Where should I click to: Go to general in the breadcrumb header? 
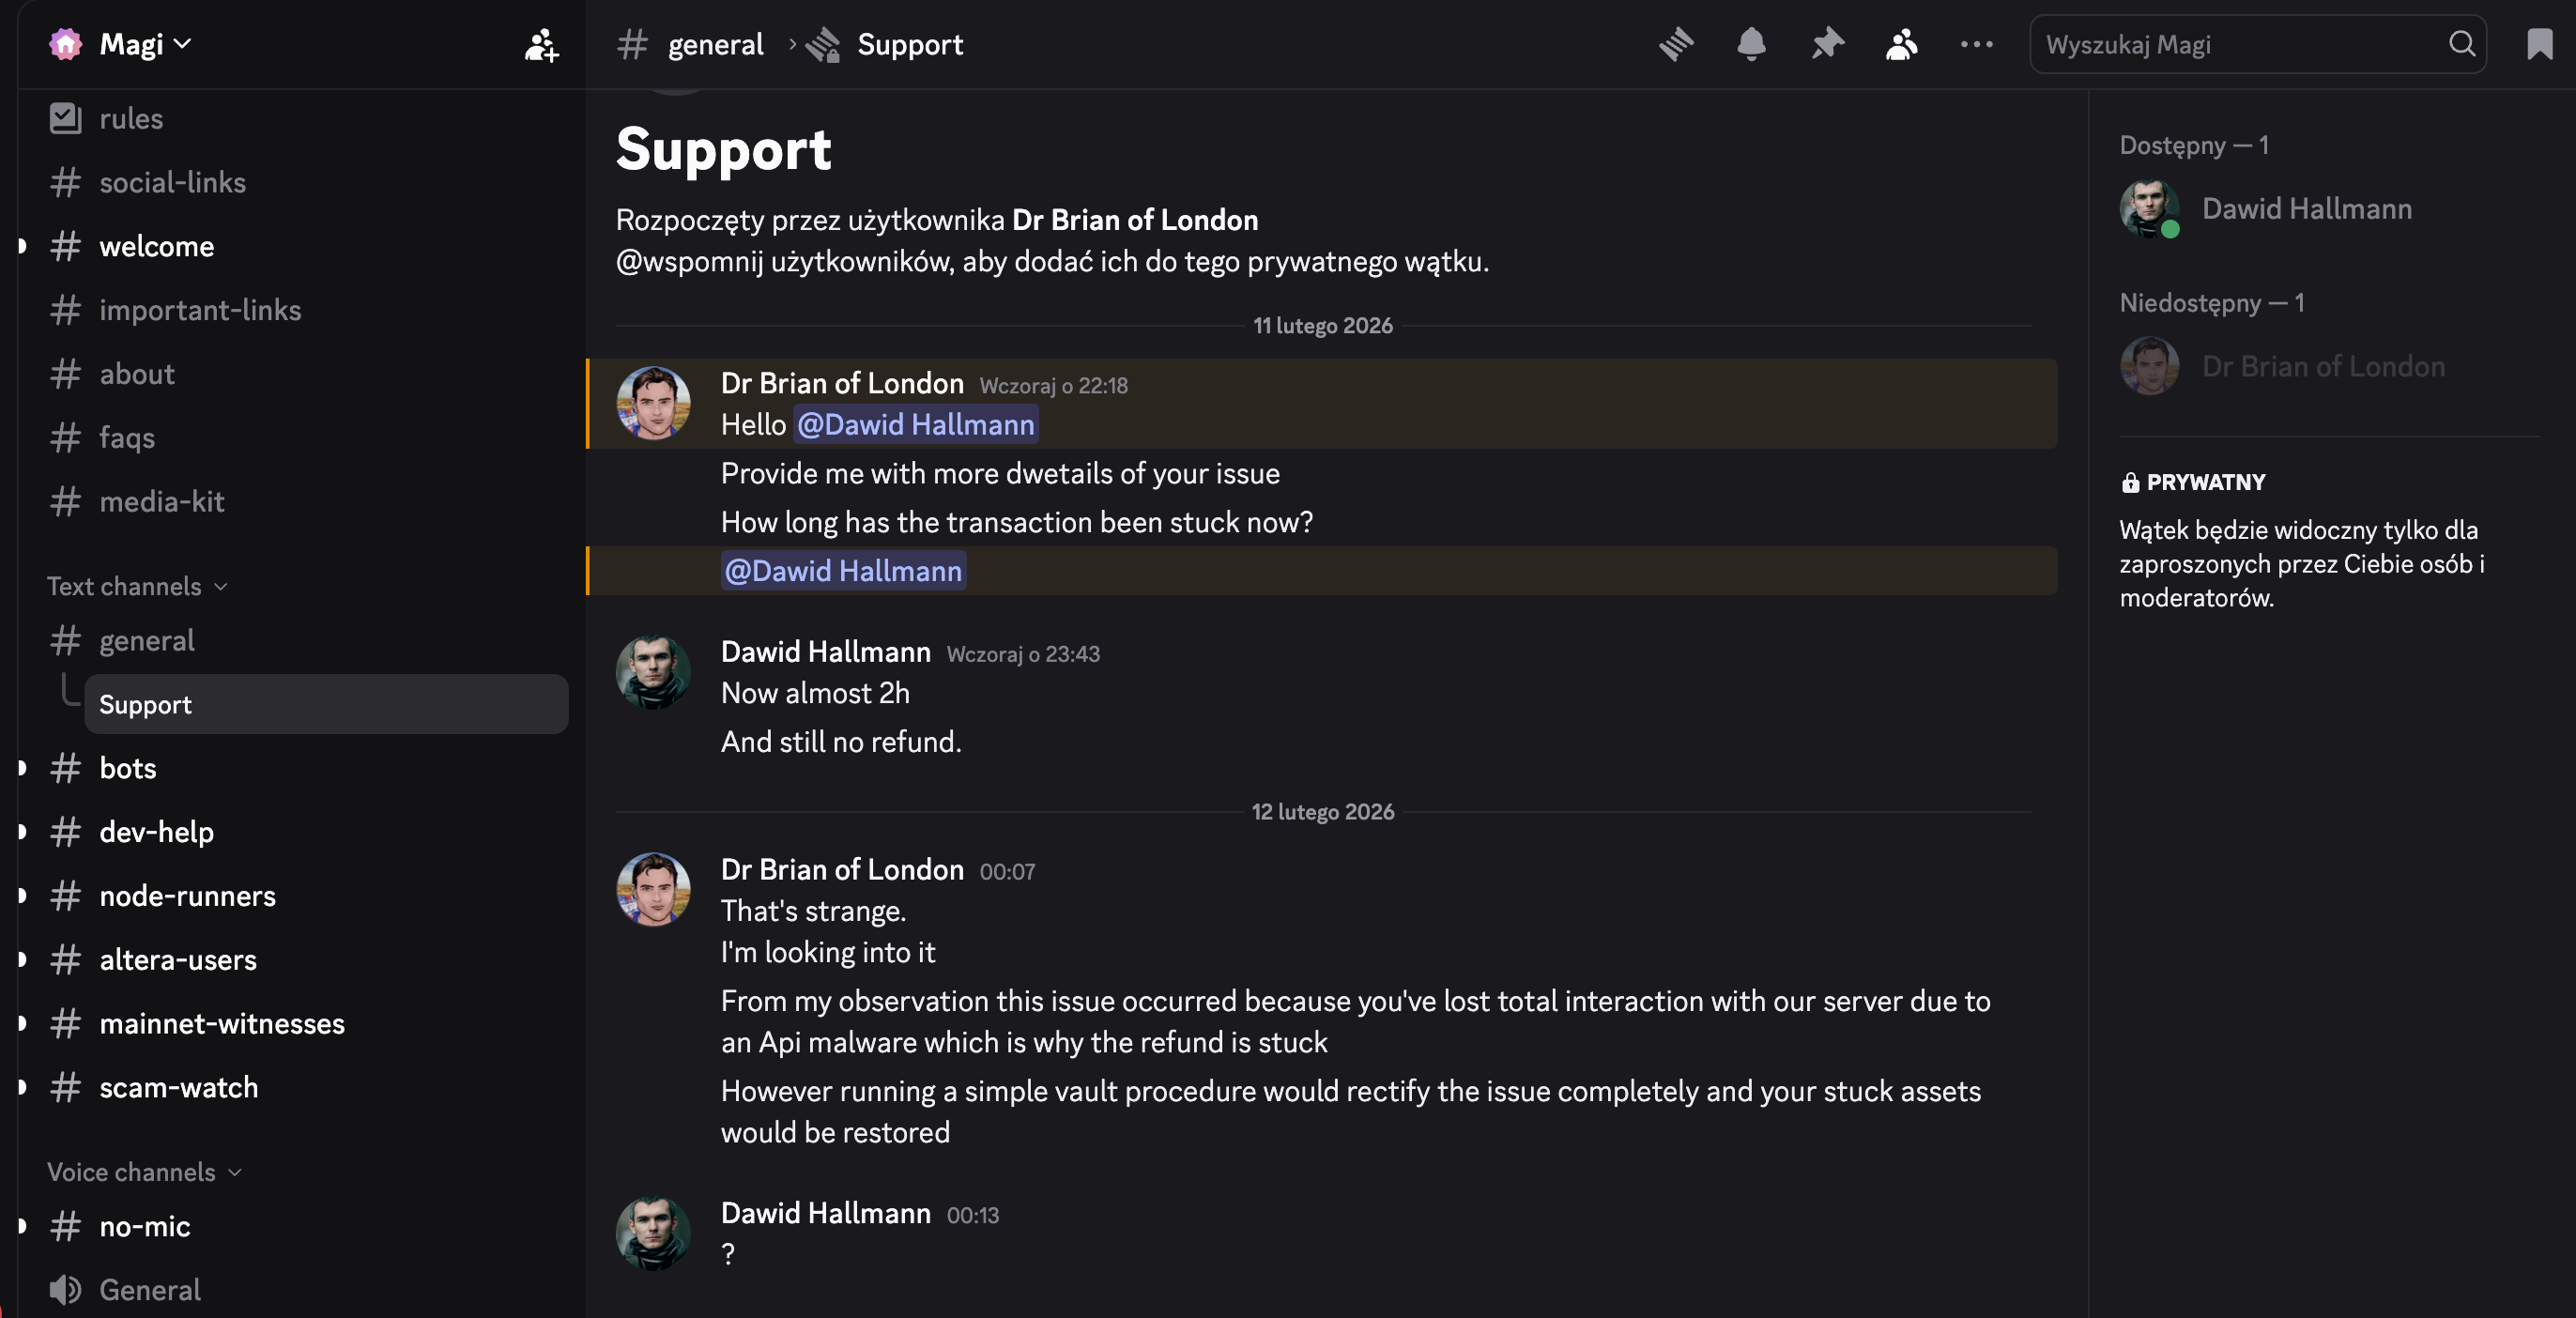point(715,44)
